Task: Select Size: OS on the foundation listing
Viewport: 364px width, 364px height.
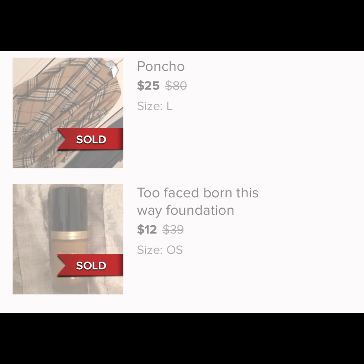Action: pos(160,250)
